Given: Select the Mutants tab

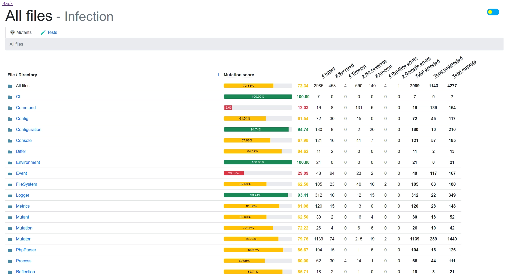Looking at the screenshot, I should tap(21, 33).
